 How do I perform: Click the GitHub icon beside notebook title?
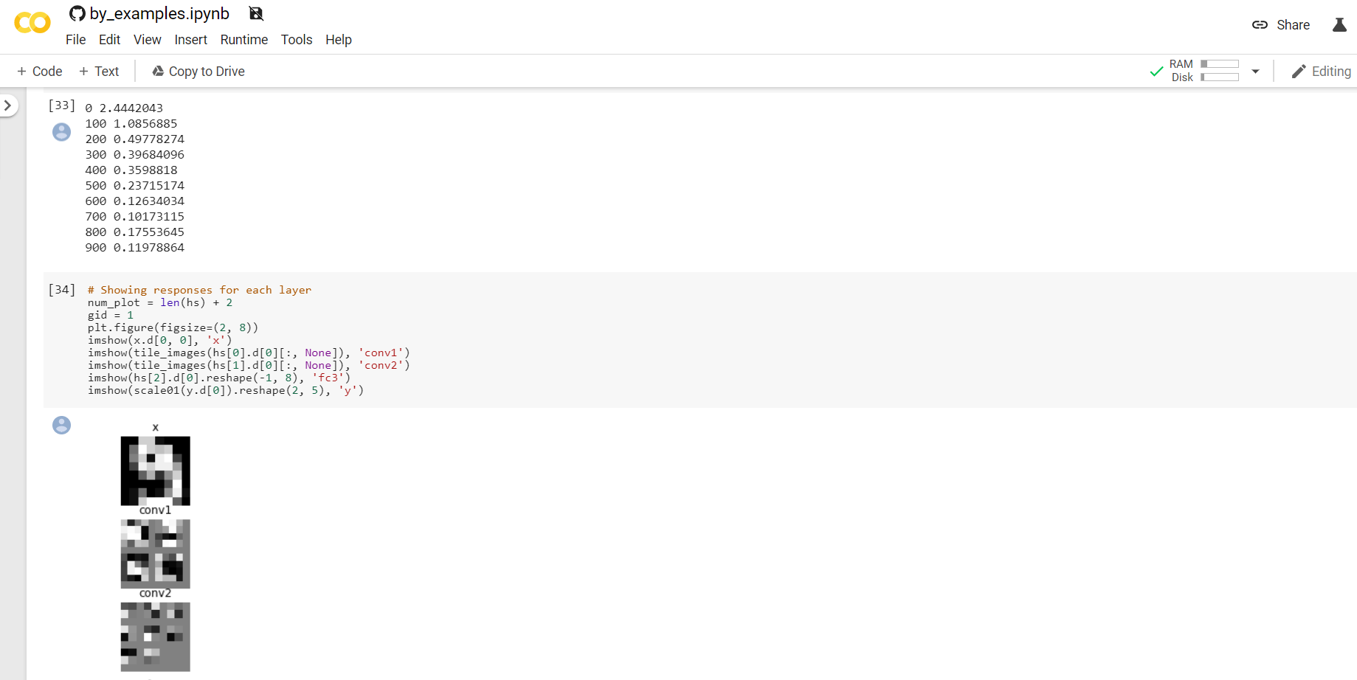click(77, 13)
